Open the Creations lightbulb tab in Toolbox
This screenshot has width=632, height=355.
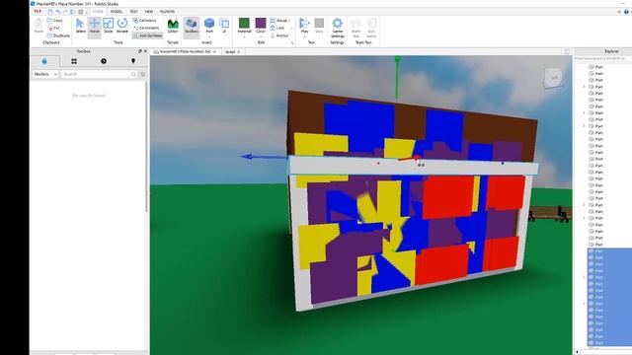point(133,61)
